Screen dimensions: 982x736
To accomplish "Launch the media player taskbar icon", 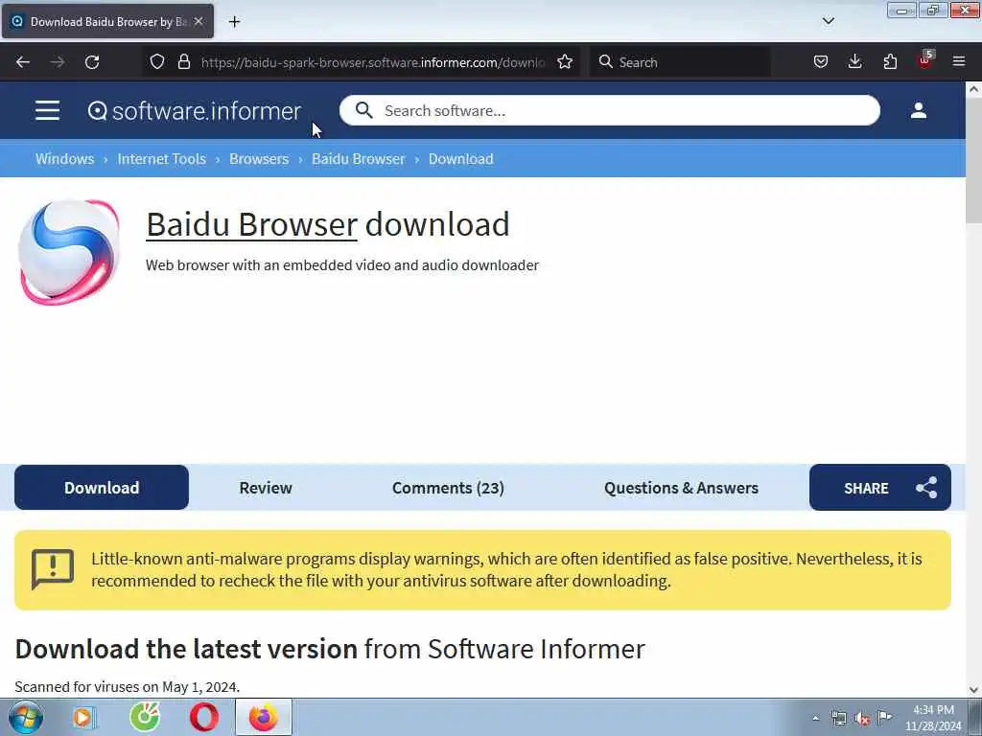I will click(83, 717).
